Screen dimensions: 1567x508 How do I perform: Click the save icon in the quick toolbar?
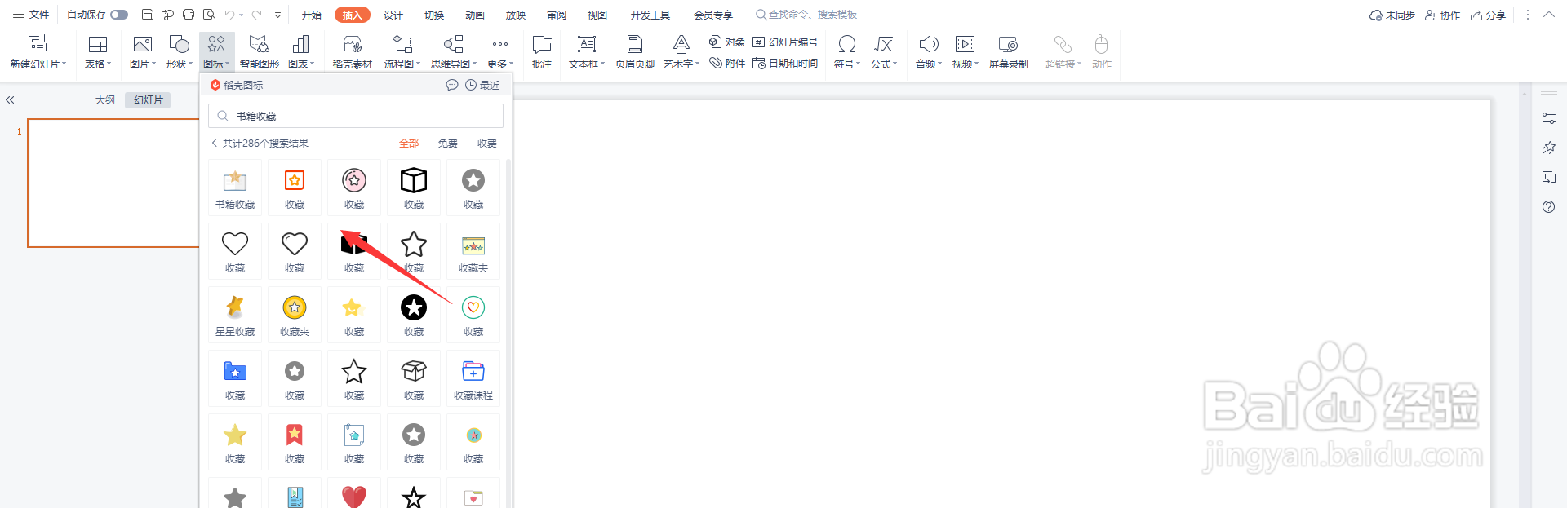(x=147, y=15)
